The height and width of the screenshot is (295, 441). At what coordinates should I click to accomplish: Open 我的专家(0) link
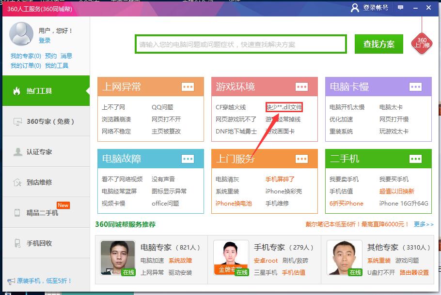(26, 56)
